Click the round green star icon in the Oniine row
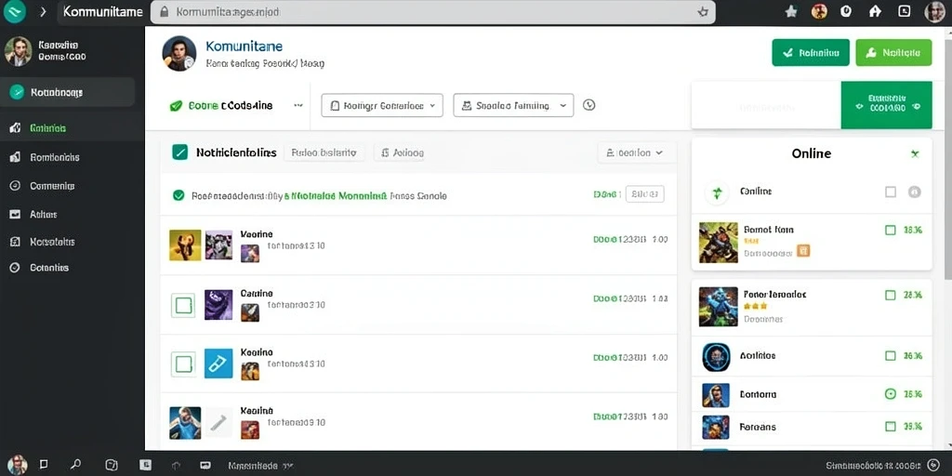This screenshot has width=952, height=476. (717, 192)
